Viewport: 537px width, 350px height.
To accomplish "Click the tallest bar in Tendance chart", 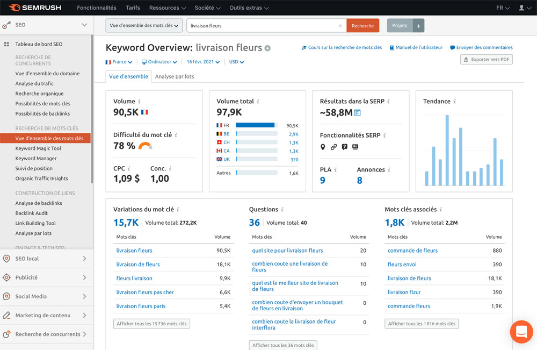I will 447,150.
